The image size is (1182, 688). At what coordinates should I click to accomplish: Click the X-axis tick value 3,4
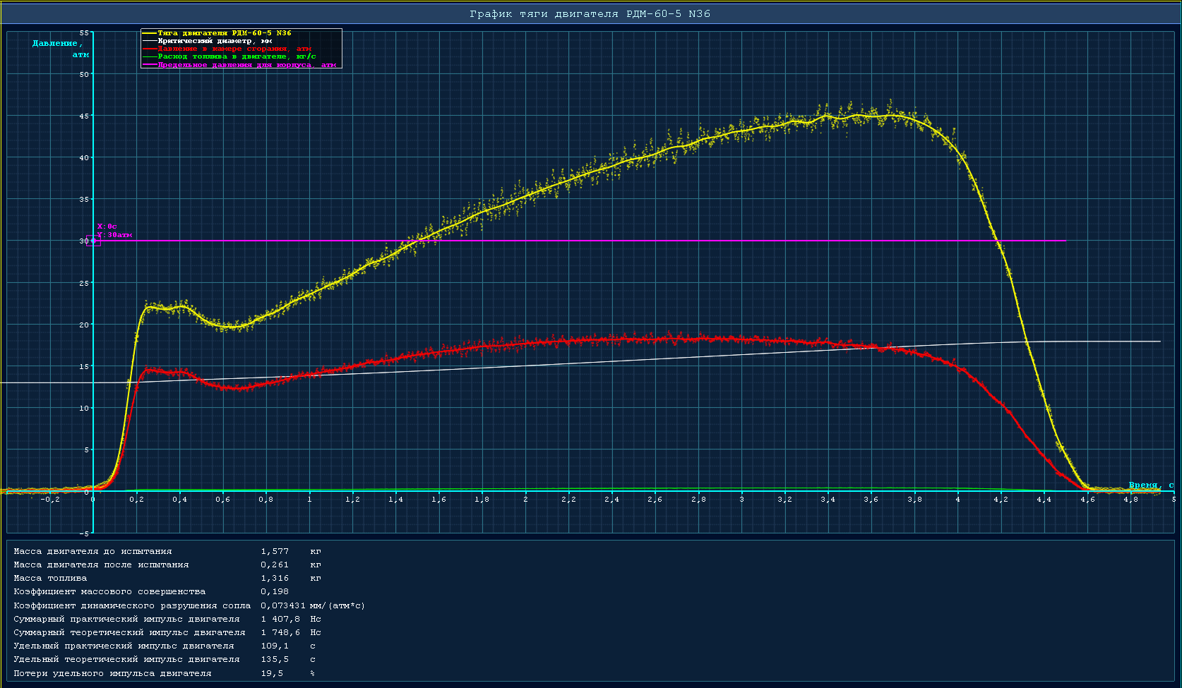click(828, 500)
